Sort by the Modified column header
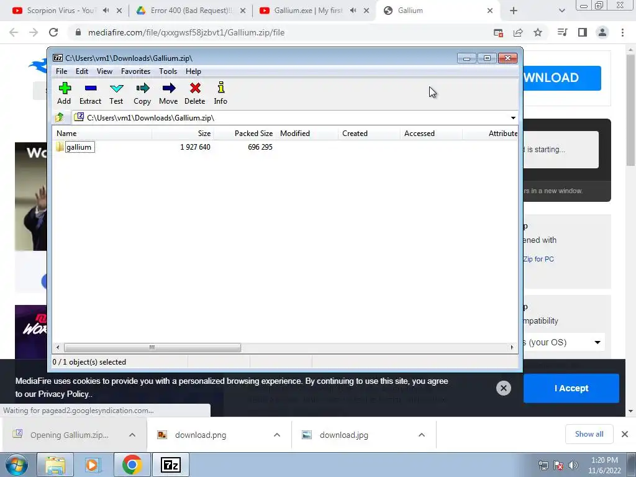 (x=307, y=134)
